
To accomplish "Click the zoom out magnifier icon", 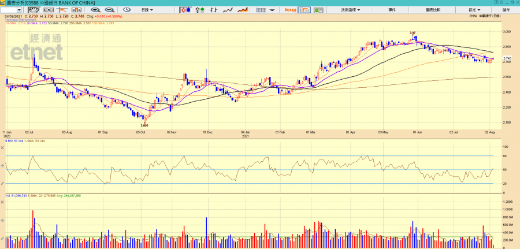I will click(107, 10).
